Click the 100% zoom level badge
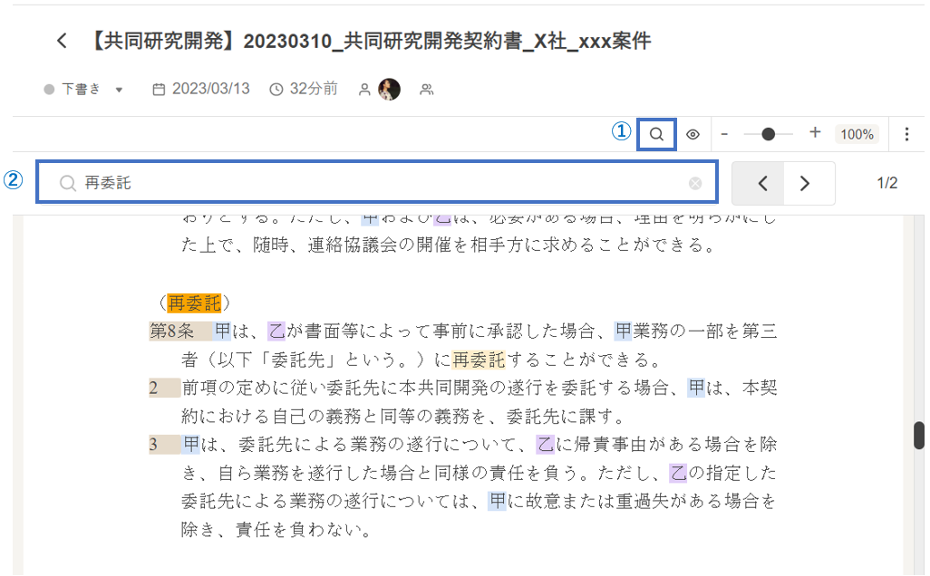930x576 pixels. (x=857, y=134)
